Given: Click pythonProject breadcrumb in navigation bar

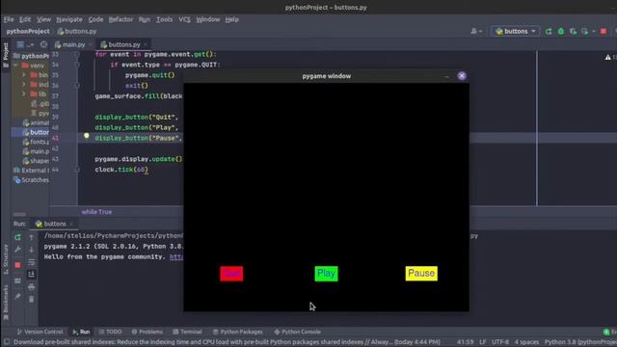Looking at the screenshot, I should [x=28, y=31].
